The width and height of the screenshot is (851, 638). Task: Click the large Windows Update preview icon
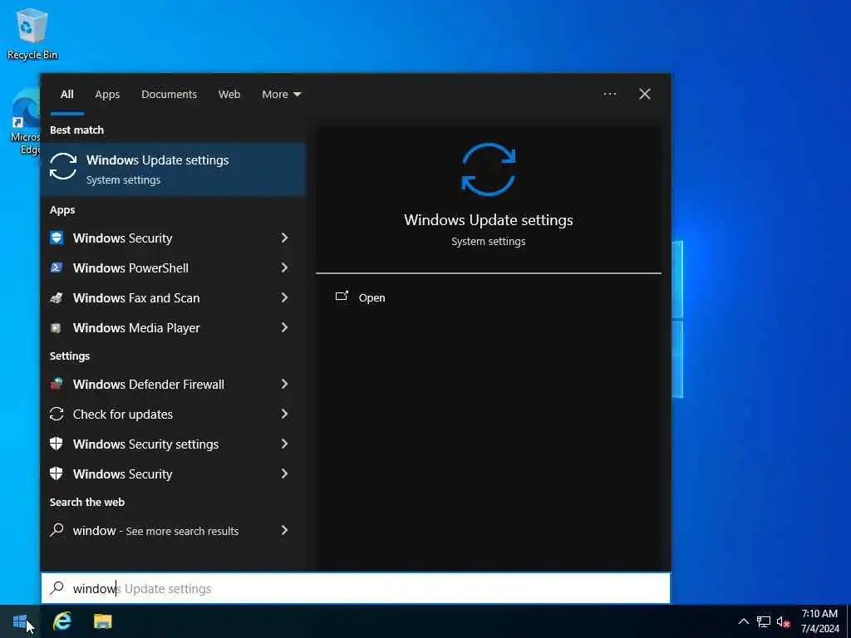pyautogui.click(x=489, y=169)
